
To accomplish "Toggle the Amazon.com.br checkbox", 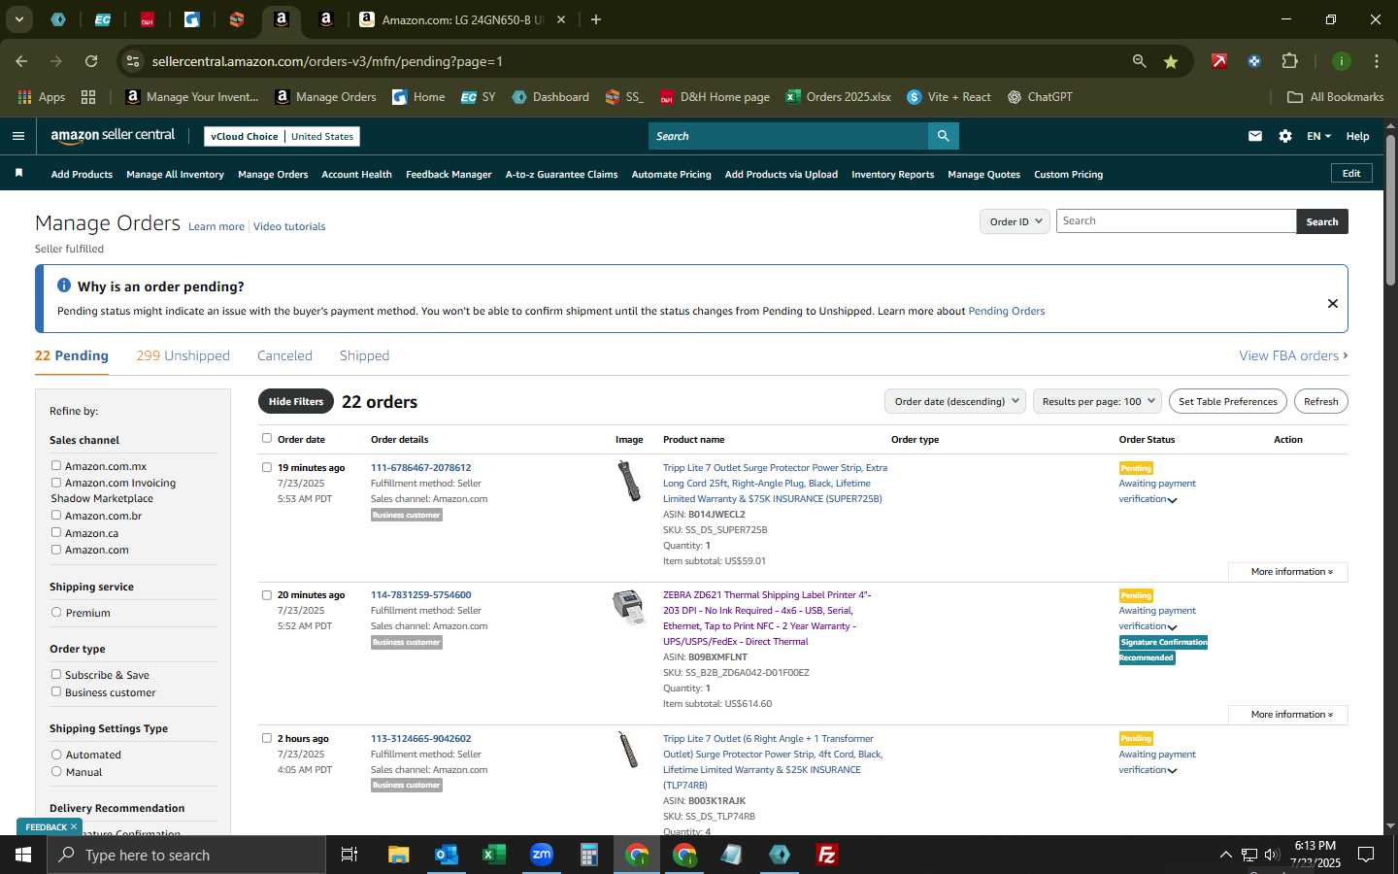I will coord(56,515).
